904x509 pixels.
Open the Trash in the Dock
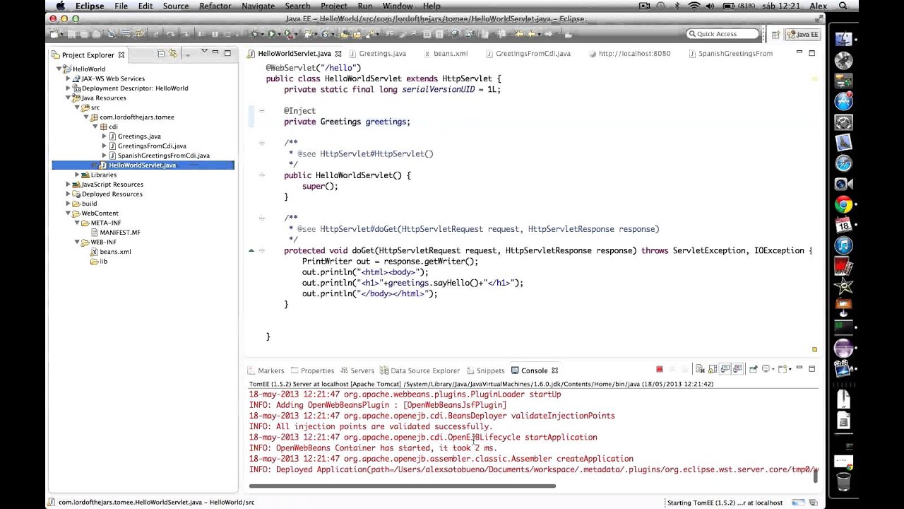(843, 483)
